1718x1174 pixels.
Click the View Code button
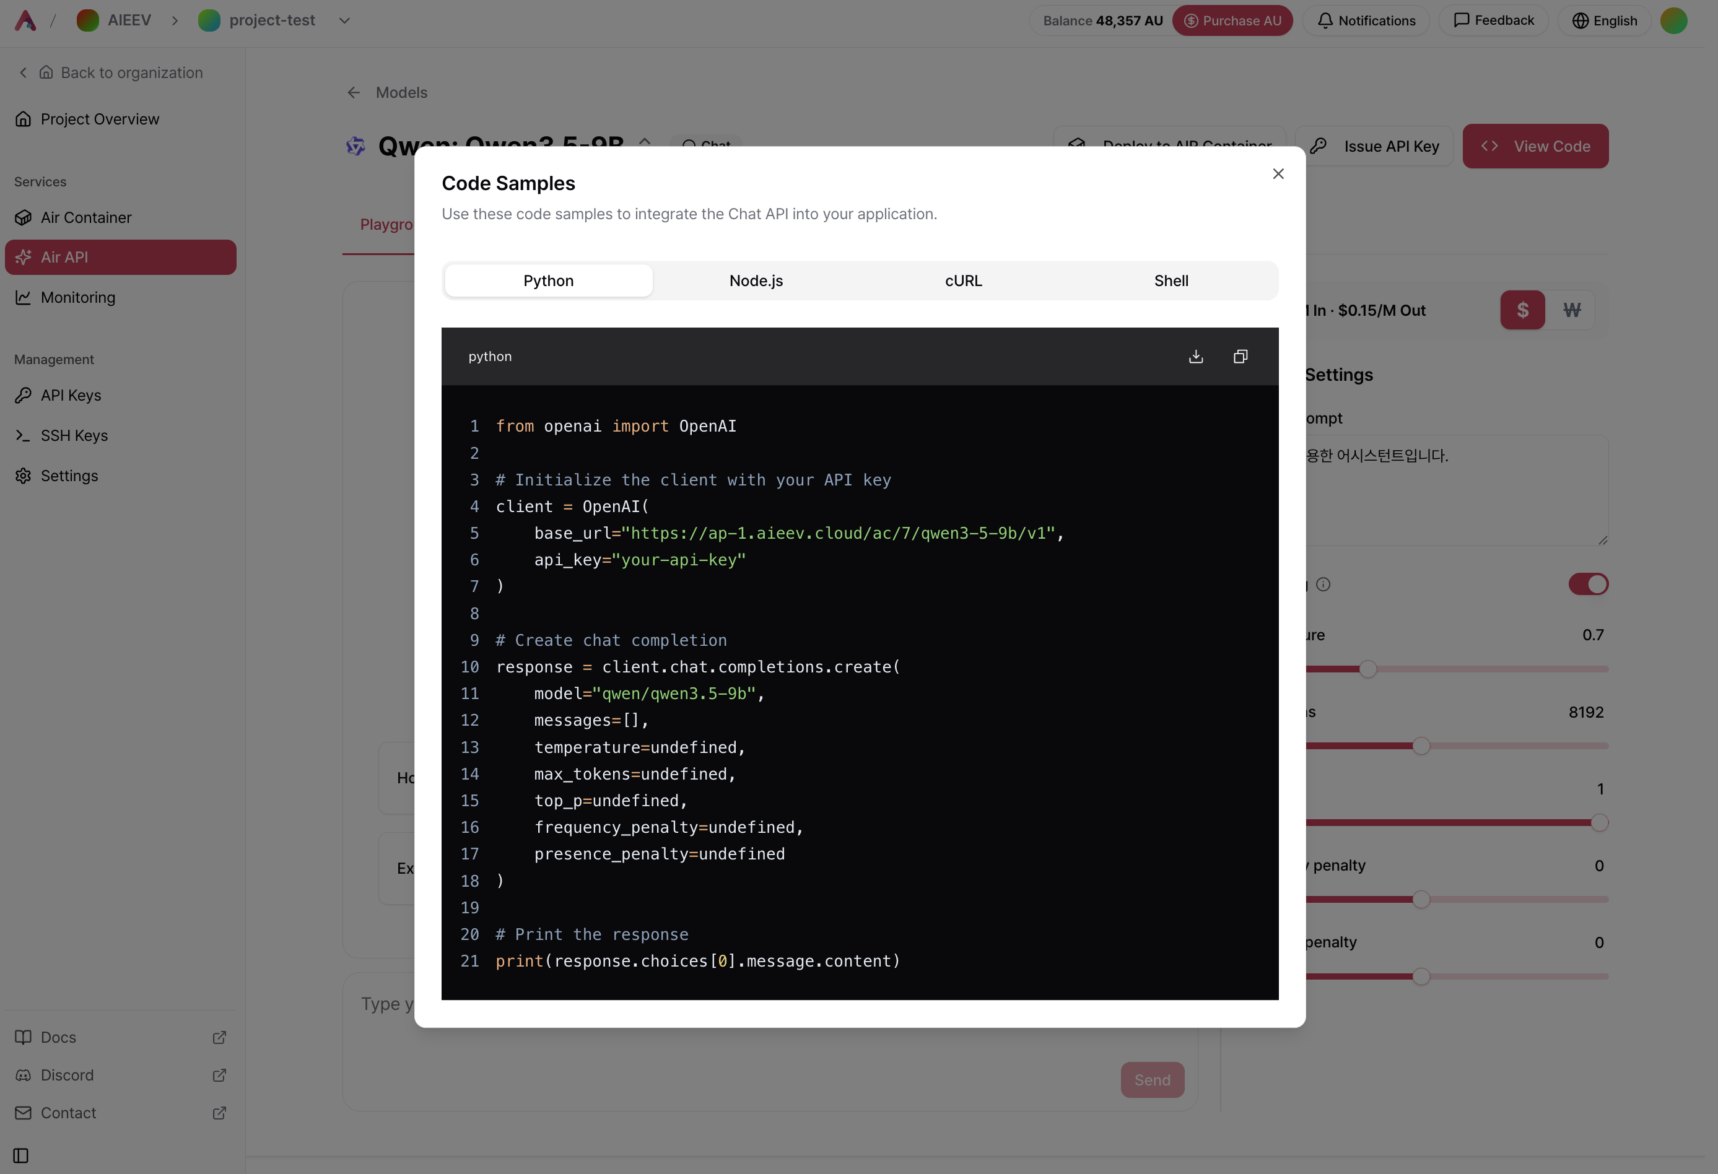coord(1535,146)
